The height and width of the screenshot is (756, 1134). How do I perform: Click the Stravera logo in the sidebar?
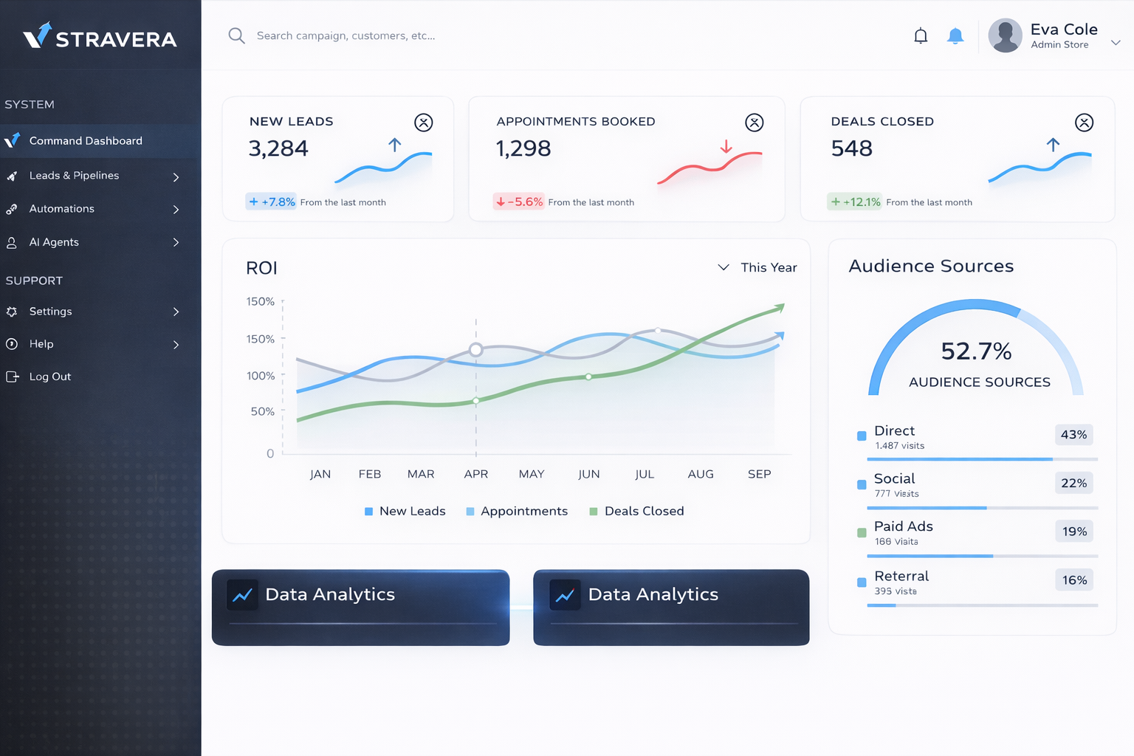point(100,36)
